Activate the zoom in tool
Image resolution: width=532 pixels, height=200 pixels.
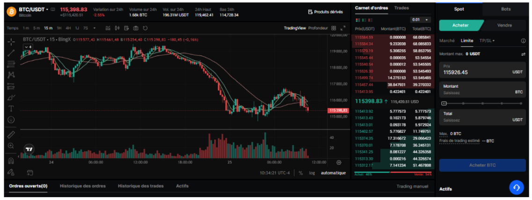pyautogui.click(x=11, y=145)
